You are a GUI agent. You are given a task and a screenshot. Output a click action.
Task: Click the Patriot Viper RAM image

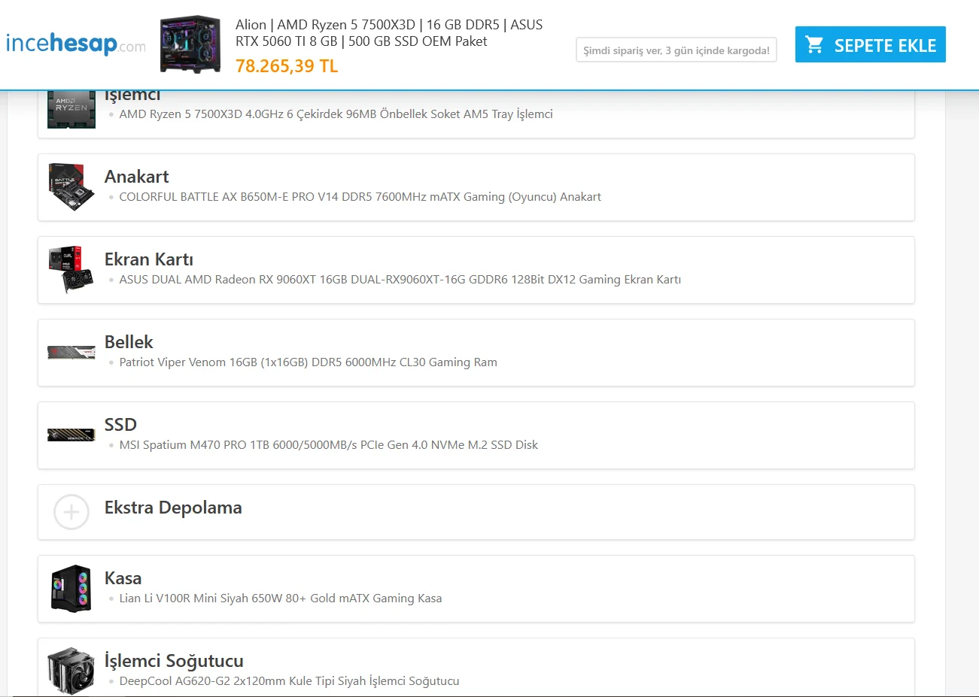click(x=71, y=353)
